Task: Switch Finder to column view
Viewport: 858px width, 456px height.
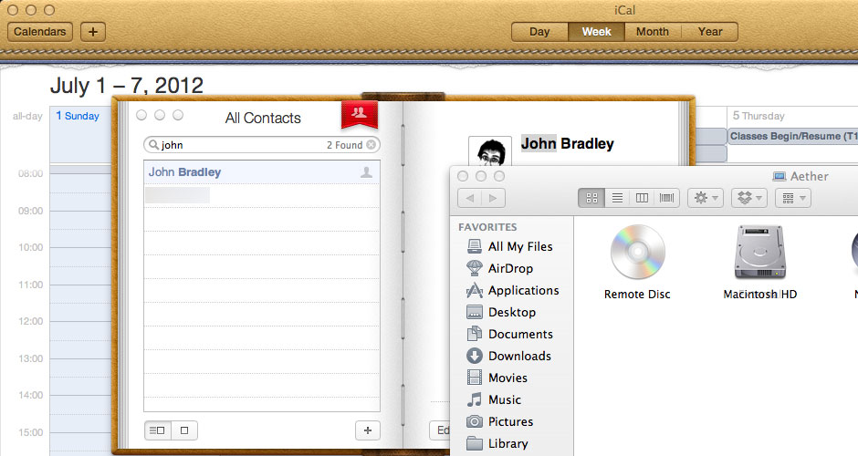Action: click(642, 198)
